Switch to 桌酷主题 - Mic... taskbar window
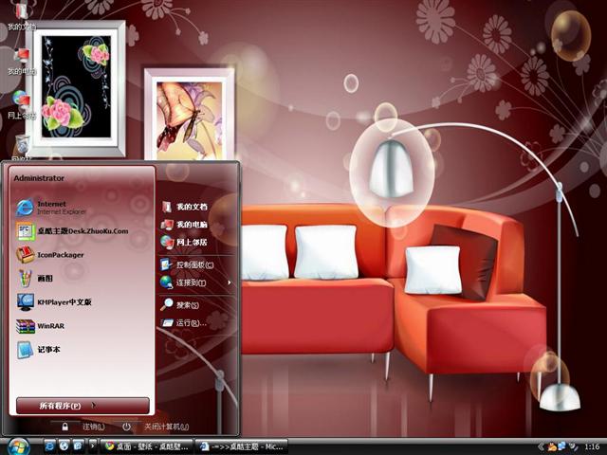Screen dimensions: 607x455 coord(241,446)
